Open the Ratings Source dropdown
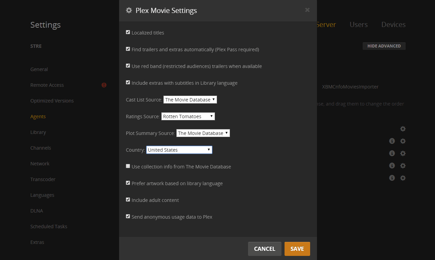This screenshot has width=435, height=260. coord(188,117)
